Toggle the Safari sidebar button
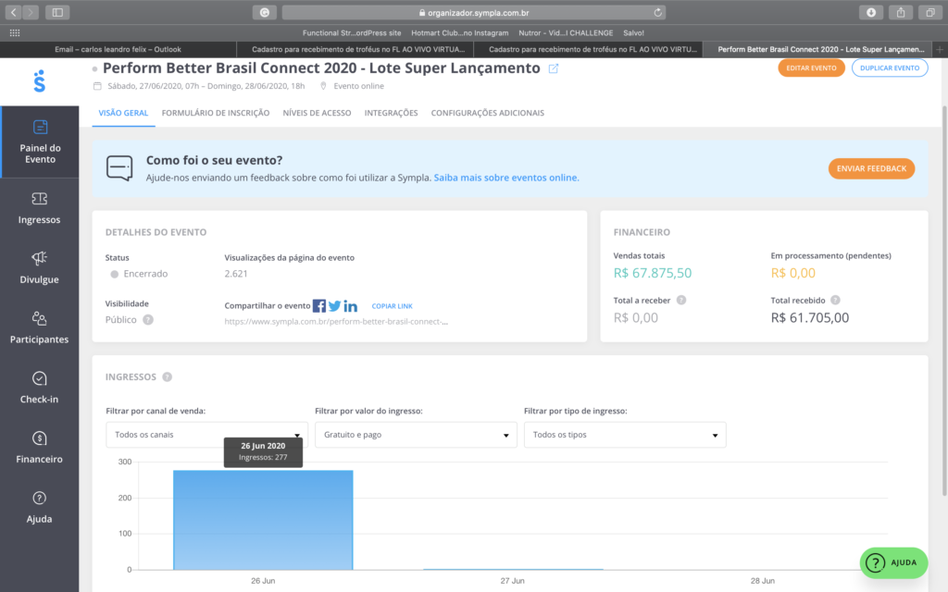948x592 pixels. (x=57, y=12)
